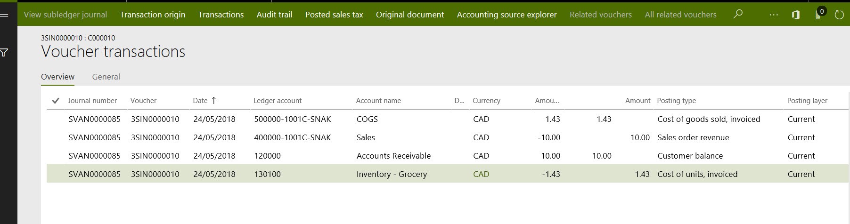Click the Date column sort arrow
The width and height of the screenshot is (850, 224).
click(x=214, y=100)
